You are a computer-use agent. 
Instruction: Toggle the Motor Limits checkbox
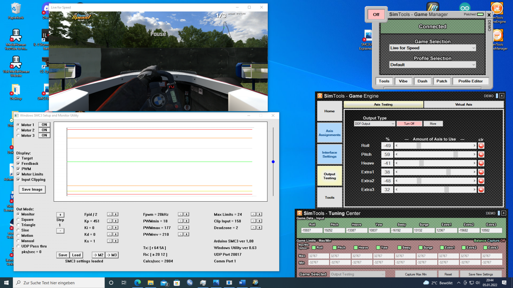18,174
